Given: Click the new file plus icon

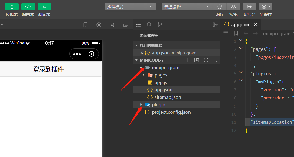Looking at the screenshot, I should coord(187,60).
